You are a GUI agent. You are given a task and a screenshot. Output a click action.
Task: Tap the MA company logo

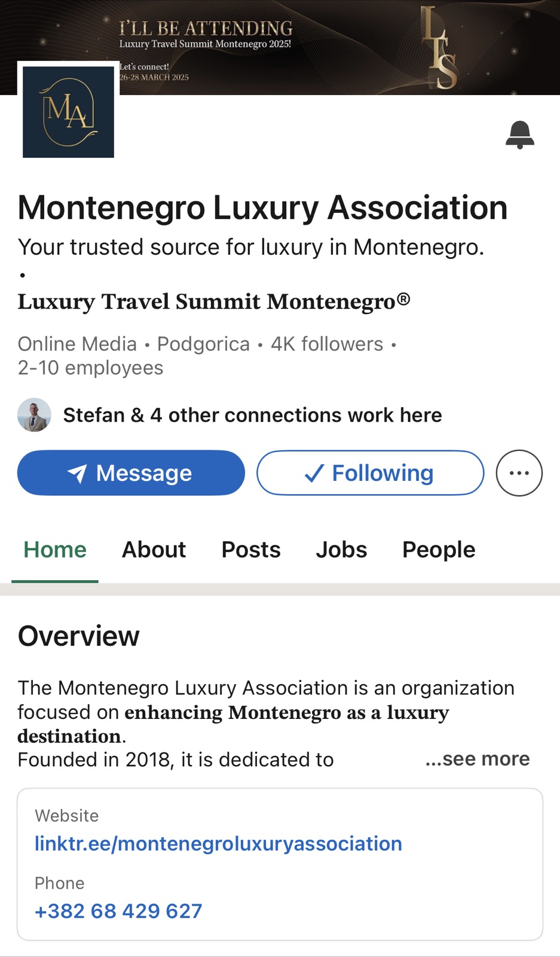pos(68,112)
